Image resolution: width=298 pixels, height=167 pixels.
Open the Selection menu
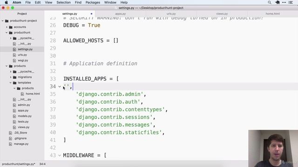pyautogui.click(x=63, y=2)
